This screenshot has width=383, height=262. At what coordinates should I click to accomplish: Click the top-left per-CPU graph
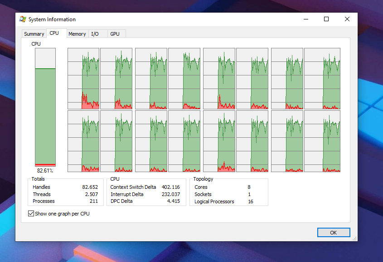click(x=83, y=79)
